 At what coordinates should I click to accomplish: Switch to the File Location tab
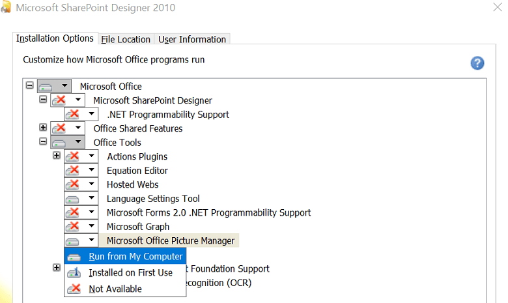click(126, 39)
